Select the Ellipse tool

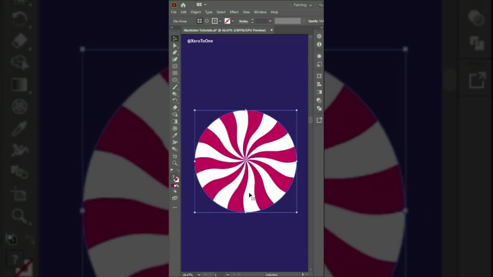coord(175,80)
